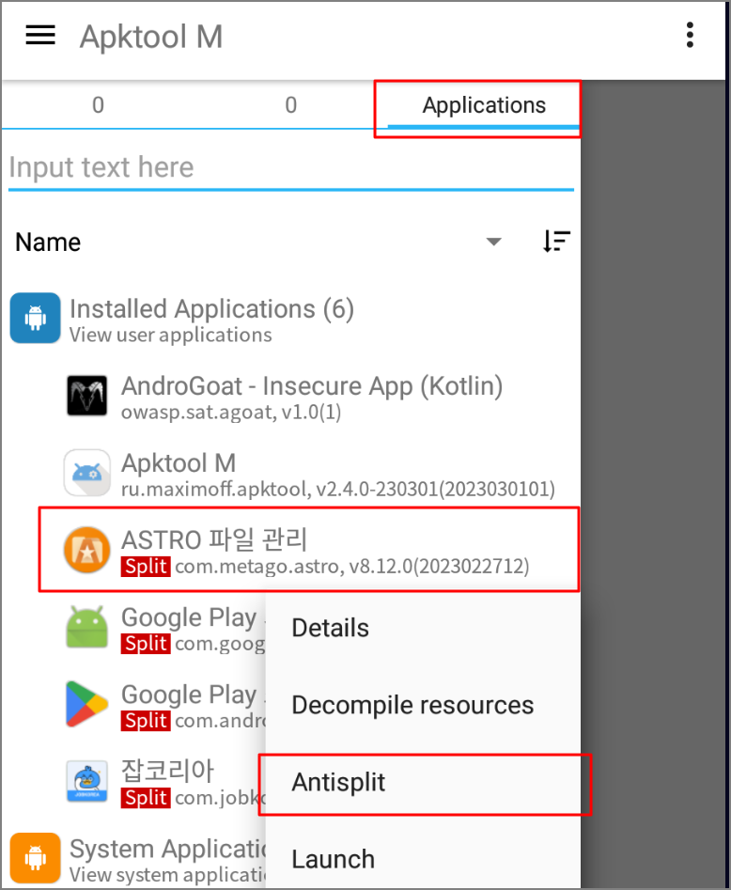Click the Split badge on com.metago.astro
This screenshot has width=731, height=890.
point(146,567)
